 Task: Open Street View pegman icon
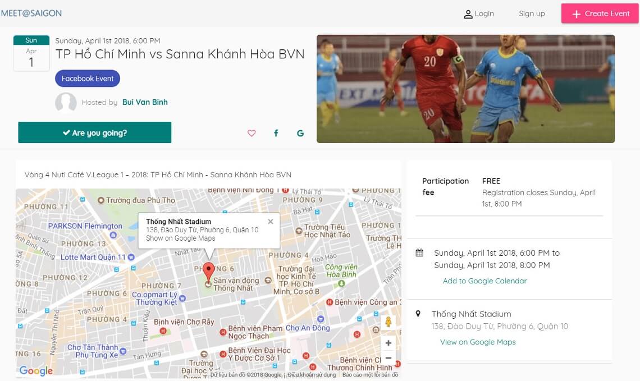(388, 322)
